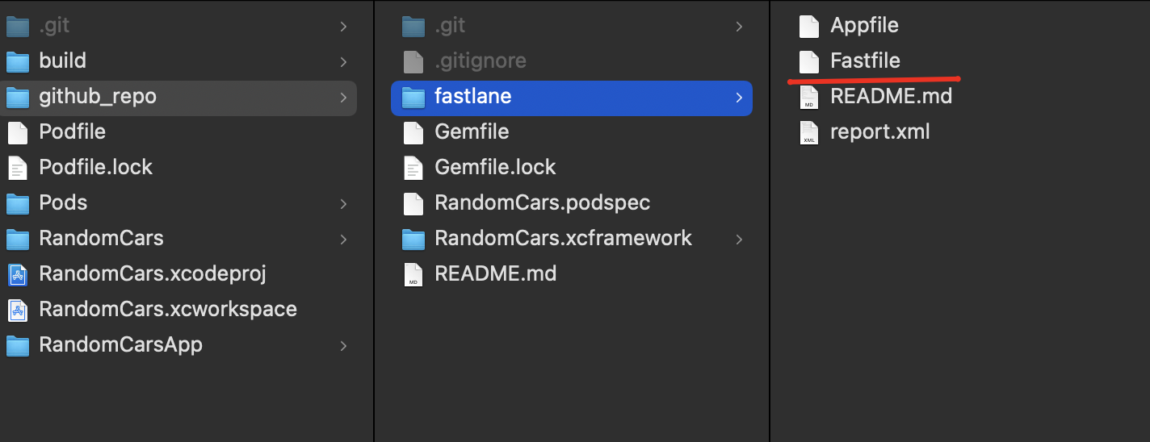Select the hidden .gitignore file
Image resolution: width=1150 pixels, height=442 pixels.
point(480,60)
